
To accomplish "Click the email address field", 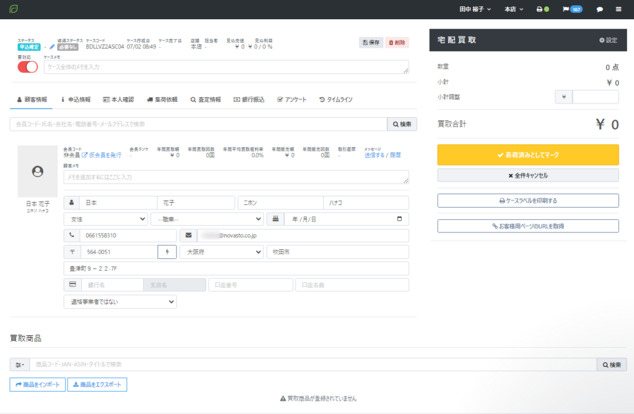I will [303, 235].
